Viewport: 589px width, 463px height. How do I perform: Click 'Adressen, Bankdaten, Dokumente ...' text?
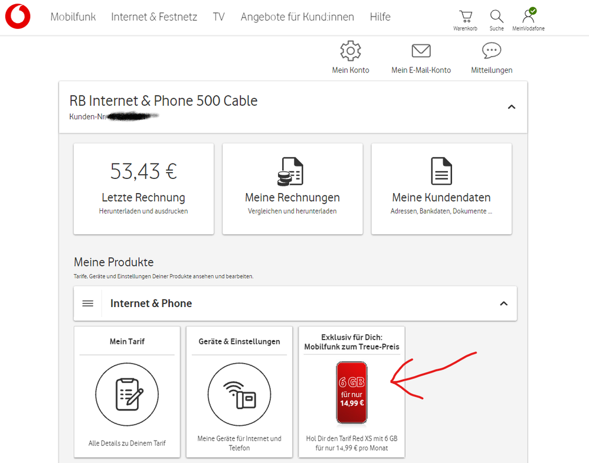(441, 211)
